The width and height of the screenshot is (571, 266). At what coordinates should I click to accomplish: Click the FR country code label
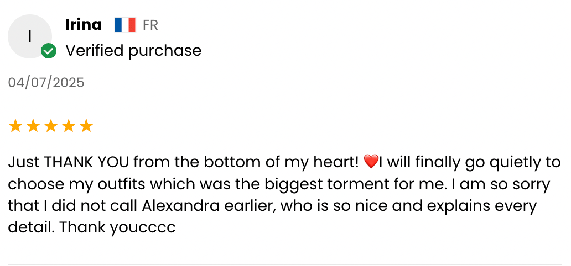pyautogui.click(x=150, y=25)
